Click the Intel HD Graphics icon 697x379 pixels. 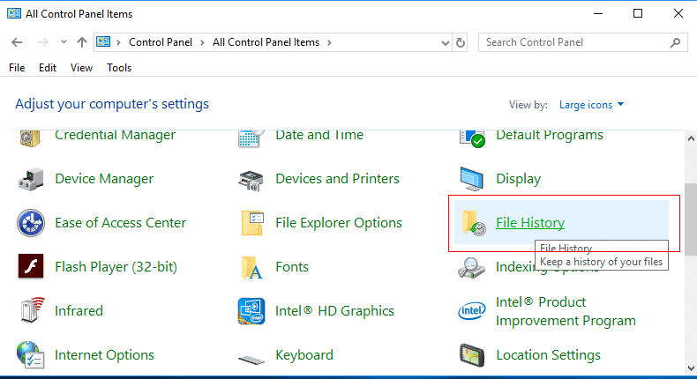click(x=252, y=311)
